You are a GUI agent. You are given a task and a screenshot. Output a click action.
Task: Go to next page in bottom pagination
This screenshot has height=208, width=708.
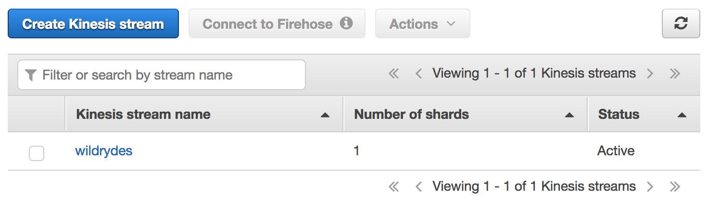(650, 187)
